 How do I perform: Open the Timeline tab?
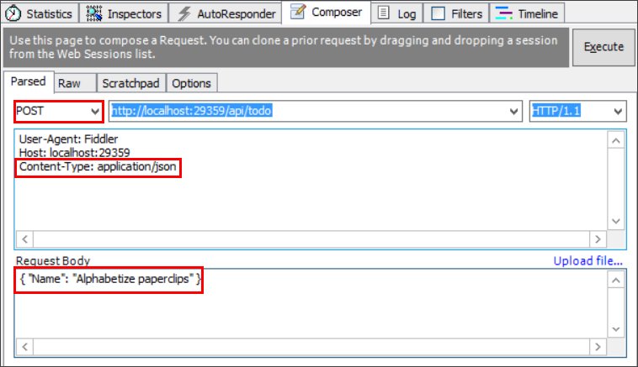(527, 13)
